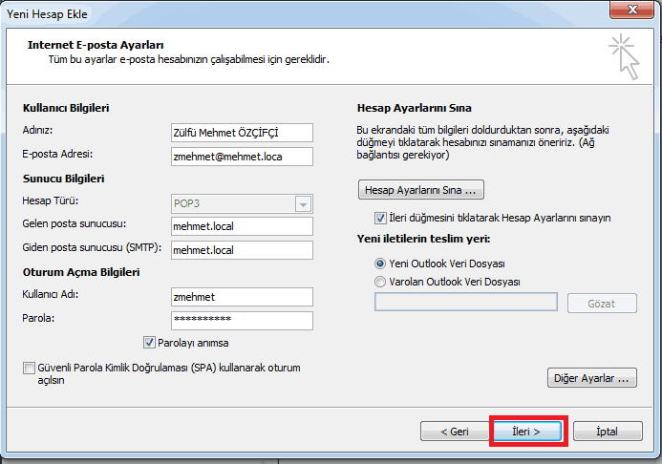The height and width of the screenshot is (464, 662).
Task: Click the Gözat browse button
Action: point(602,304)
